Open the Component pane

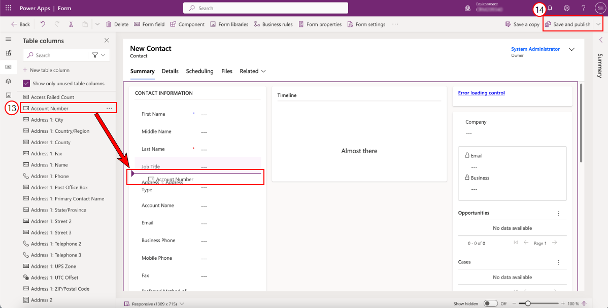coord(187,24)
